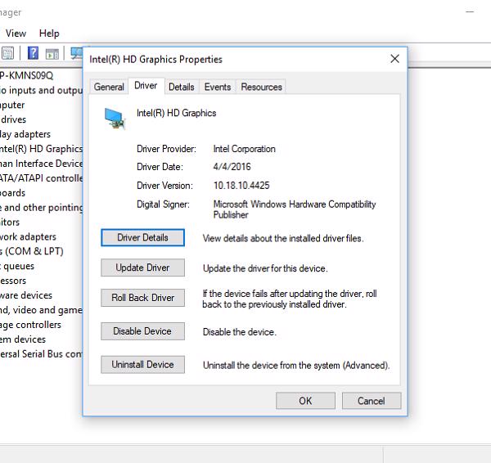The height and width of the screenshot is (463, 491).
Task: Select Network adapters in device tree
Action: click(28, 237)
